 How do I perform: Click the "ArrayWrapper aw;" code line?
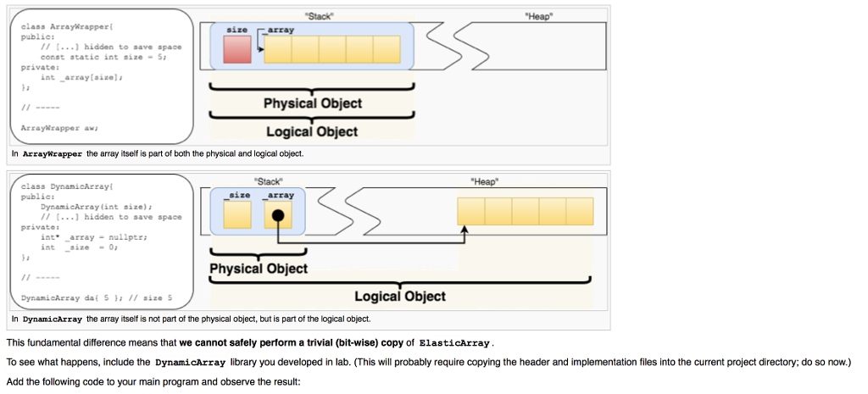(60, 127)
